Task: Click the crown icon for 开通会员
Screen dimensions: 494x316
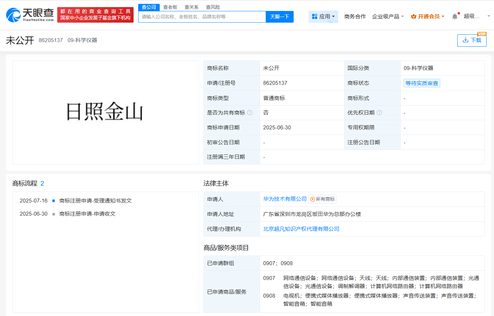Action: pyautogui.click(x=413, y=17)
